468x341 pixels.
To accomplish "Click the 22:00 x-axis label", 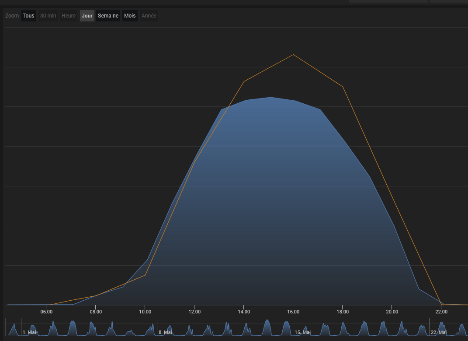I will [x=441, y=312].
